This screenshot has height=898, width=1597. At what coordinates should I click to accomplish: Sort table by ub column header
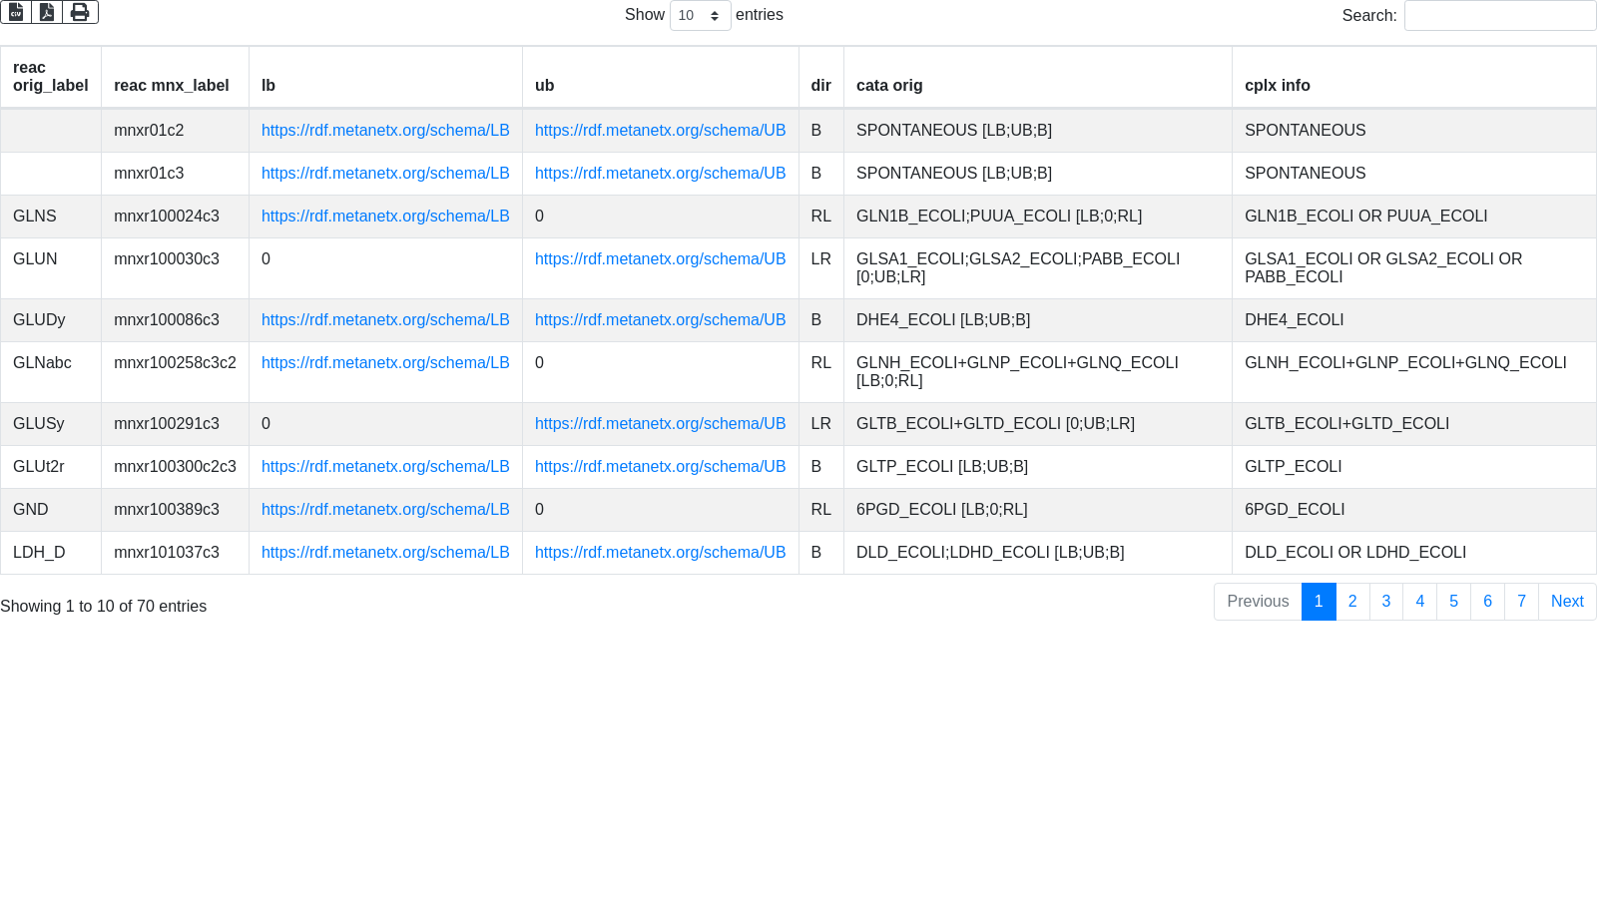point(544,86)
